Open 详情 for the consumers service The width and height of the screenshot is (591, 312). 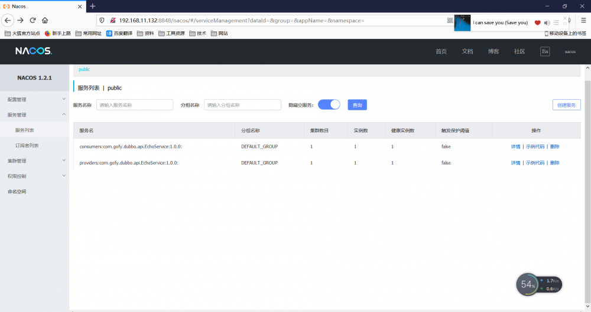pyautogui.click(x=515, y=146)
